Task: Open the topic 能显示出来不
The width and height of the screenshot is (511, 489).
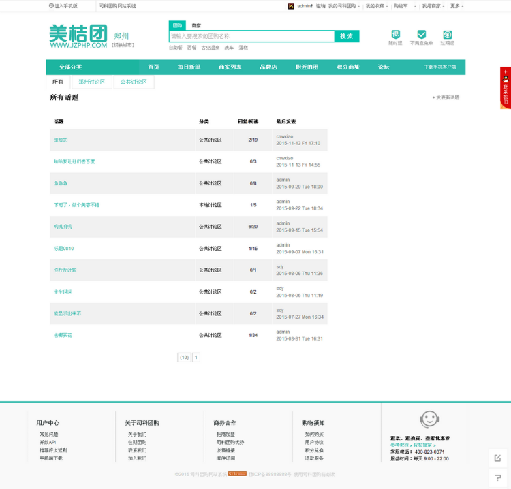Action: (67, 313)
